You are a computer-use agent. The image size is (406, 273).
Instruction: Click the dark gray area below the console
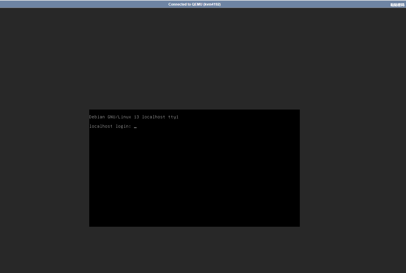click(x=194, y=249)
